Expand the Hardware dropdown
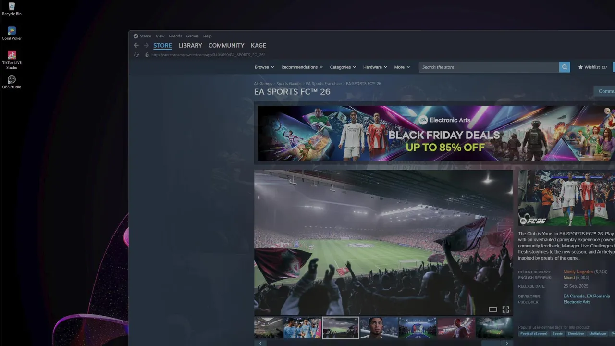Screen dimensions: 615x346 click(x=375, y=67)
